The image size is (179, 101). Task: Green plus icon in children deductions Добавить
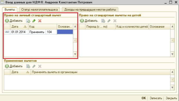(82, 21)
